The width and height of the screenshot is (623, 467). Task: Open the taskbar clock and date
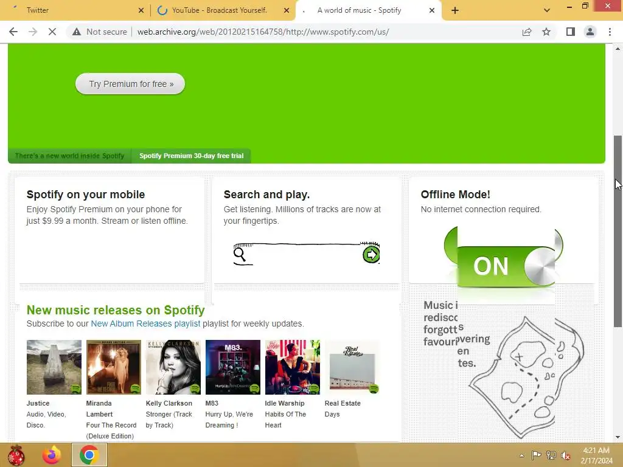tap(596, 455)
